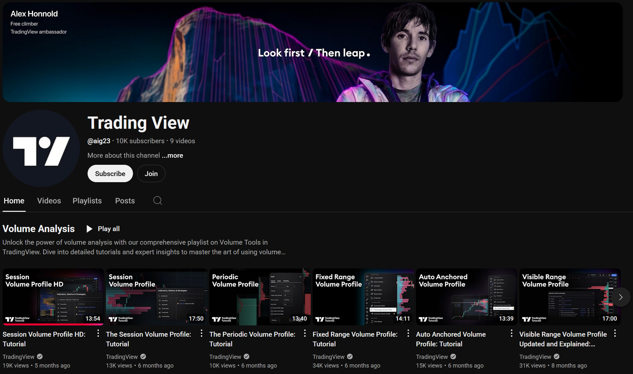Click the Alex Honnold channel banner image
Viewport: 633px width, 374px height.
[x=312, y=52]
